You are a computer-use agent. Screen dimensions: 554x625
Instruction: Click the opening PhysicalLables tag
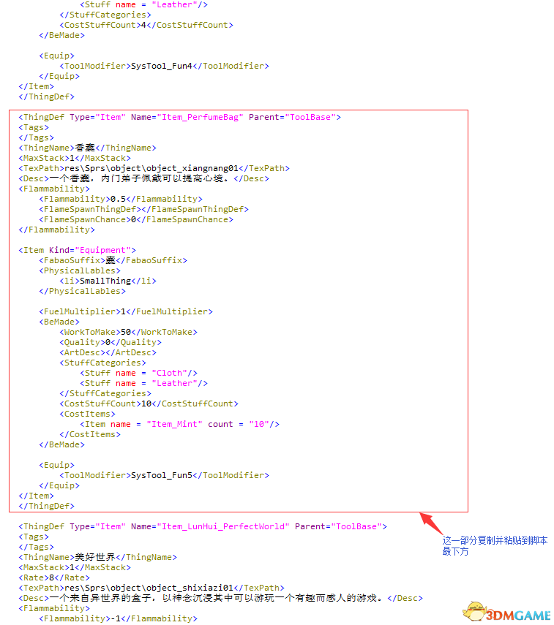(80, 270)
